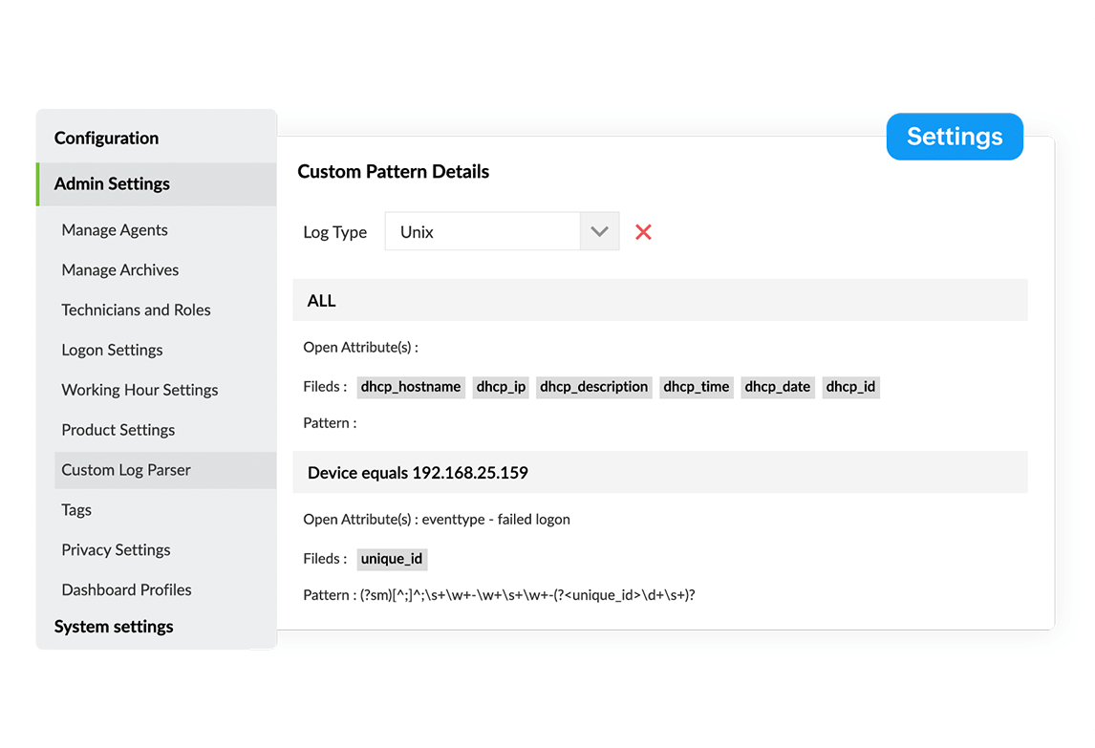The height and width of the screenshot is (748, 1095).
Task: Click the dhcp_hostname field tag
Action: [411, 387]
